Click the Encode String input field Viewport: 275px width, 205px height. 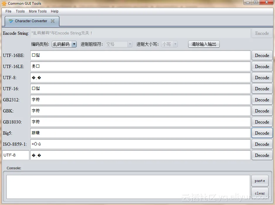140,33
